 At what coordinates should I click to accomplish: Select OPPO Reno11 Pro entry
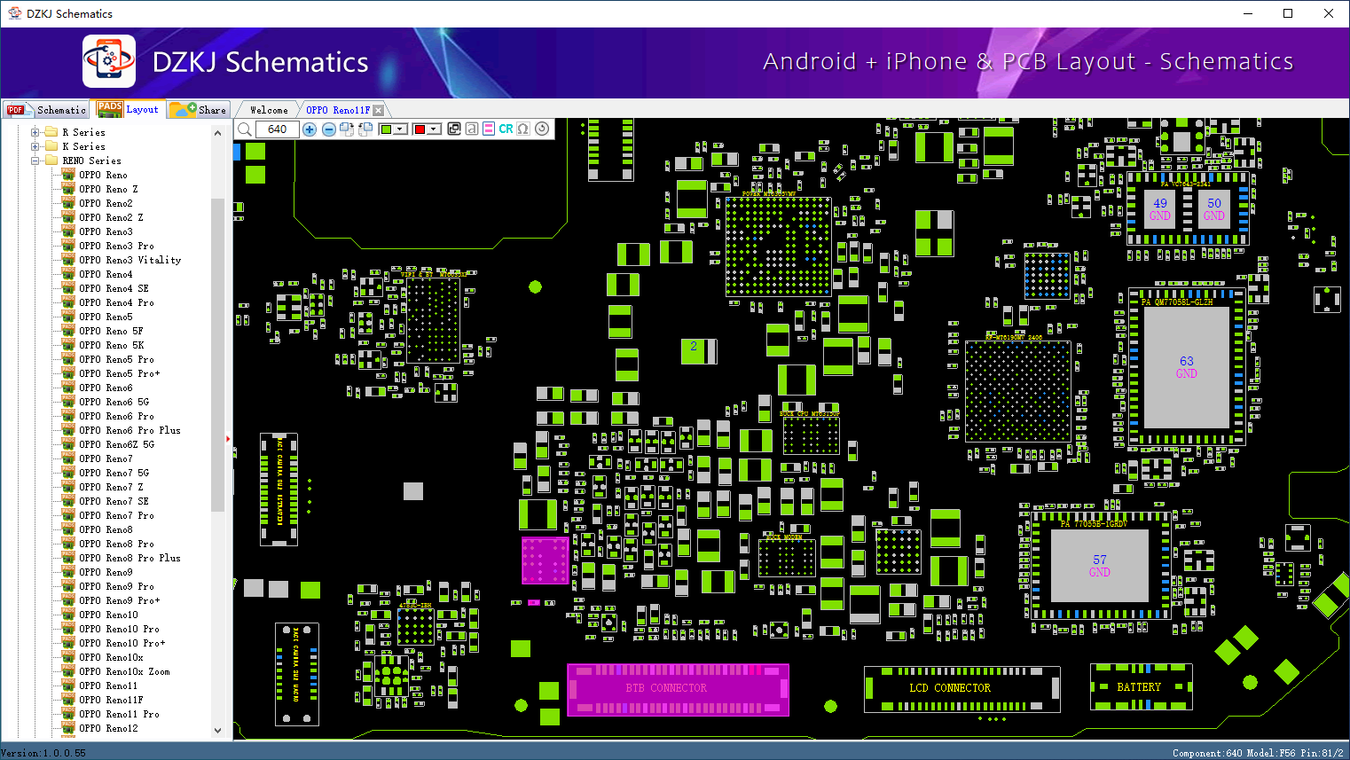pos(119,714)
